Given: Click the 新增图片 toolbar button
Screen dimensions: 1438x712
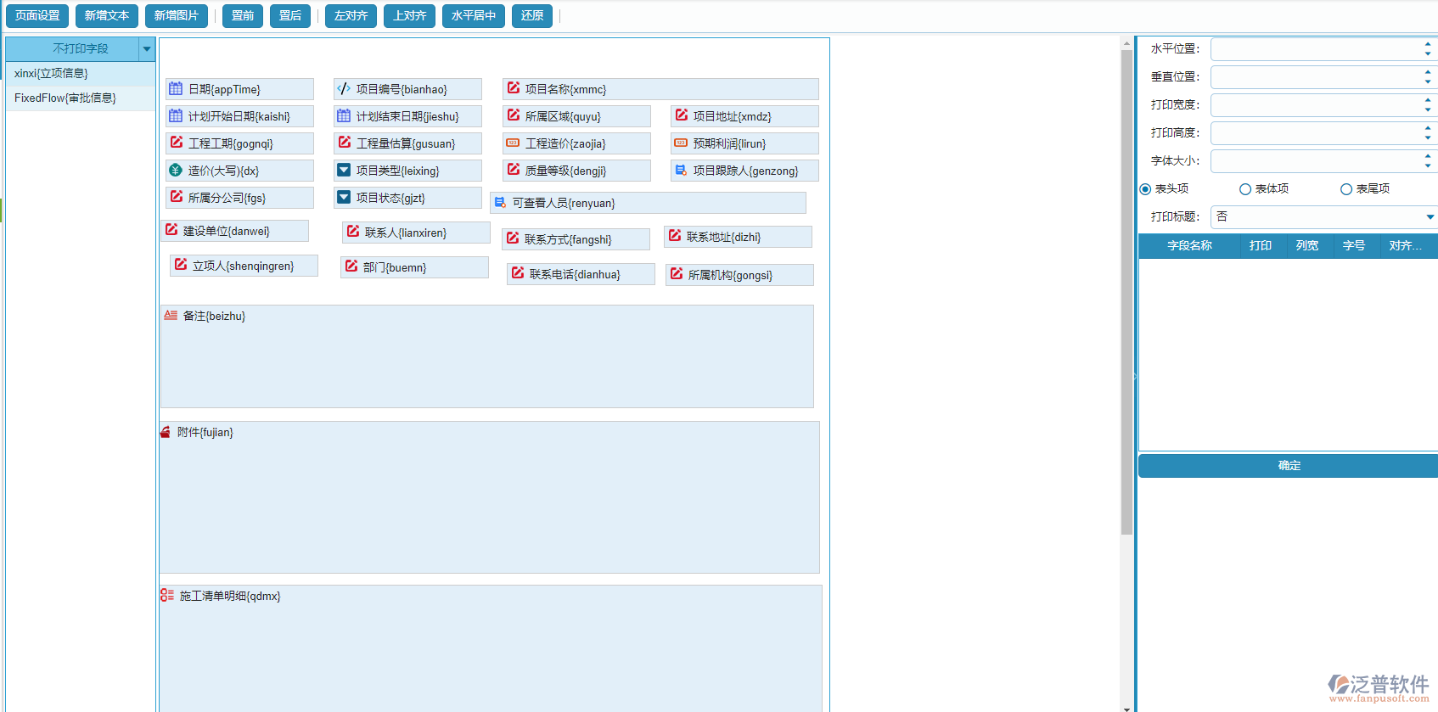Looking at the screenshot, I should 177,16.
